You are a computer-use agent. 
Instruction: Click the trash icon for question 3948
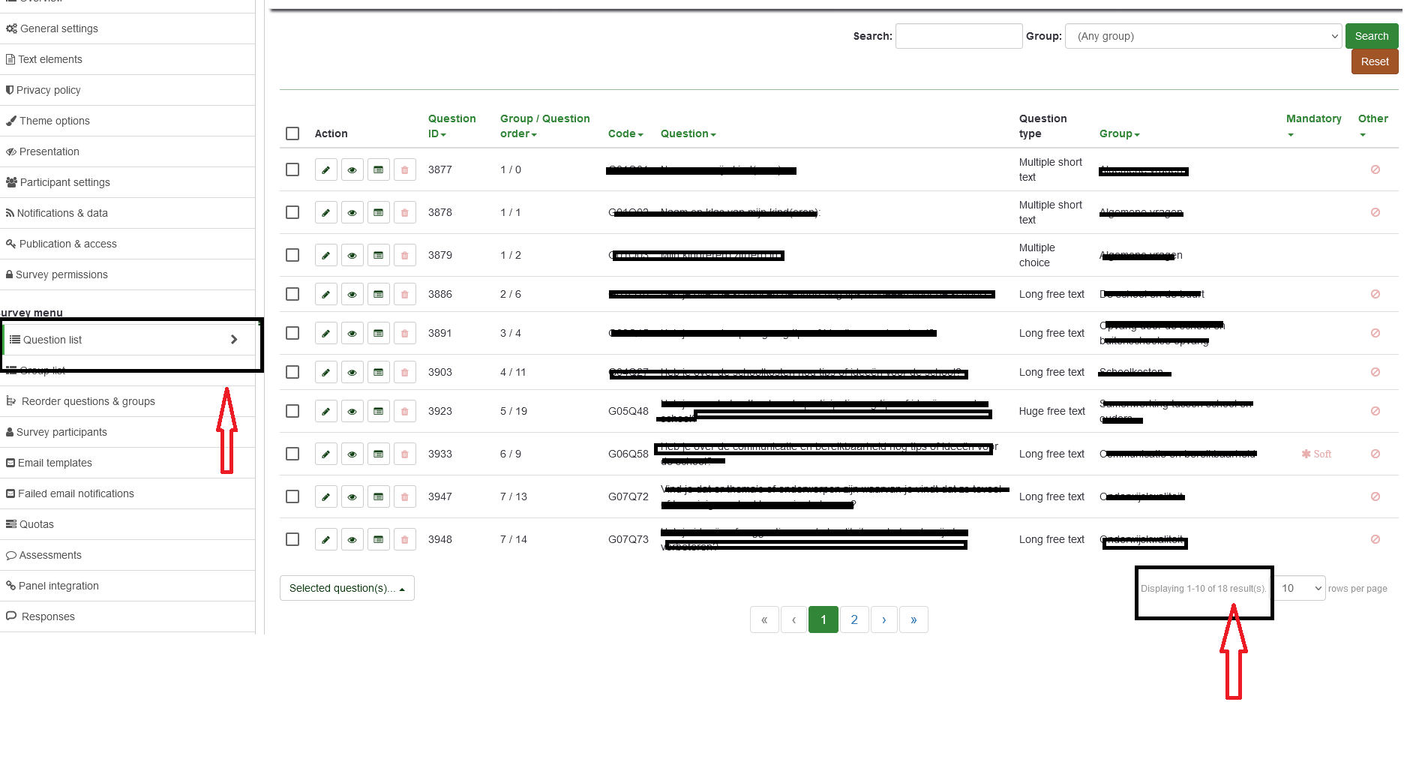[405, 540]
